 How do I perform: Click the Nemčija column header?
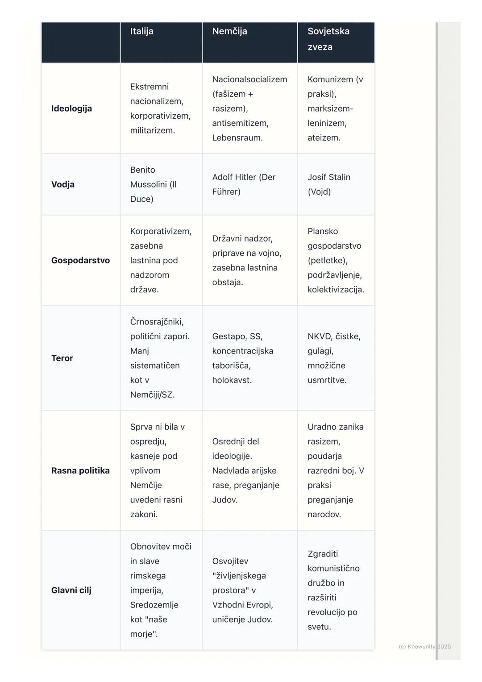229,31
